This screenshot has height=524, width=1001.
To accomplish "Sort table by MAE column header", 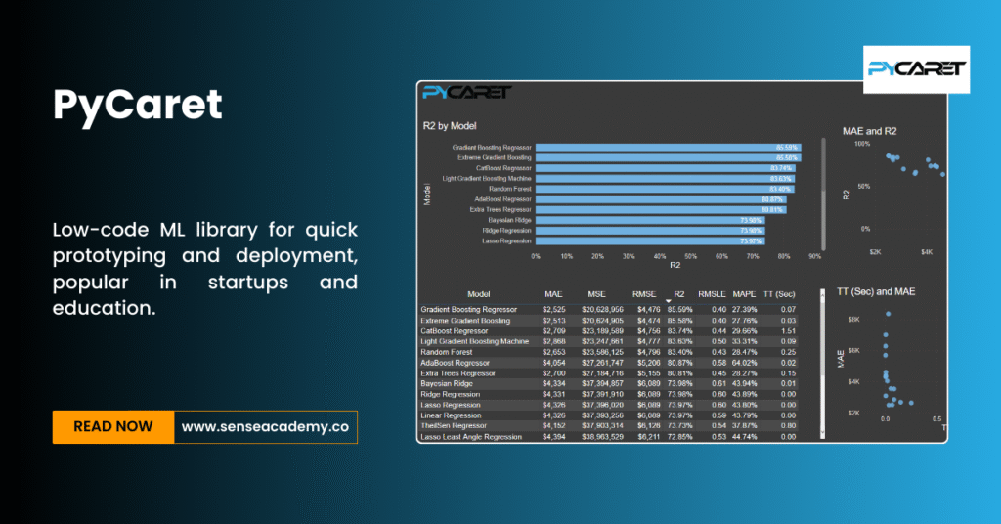I will point(553,293).
